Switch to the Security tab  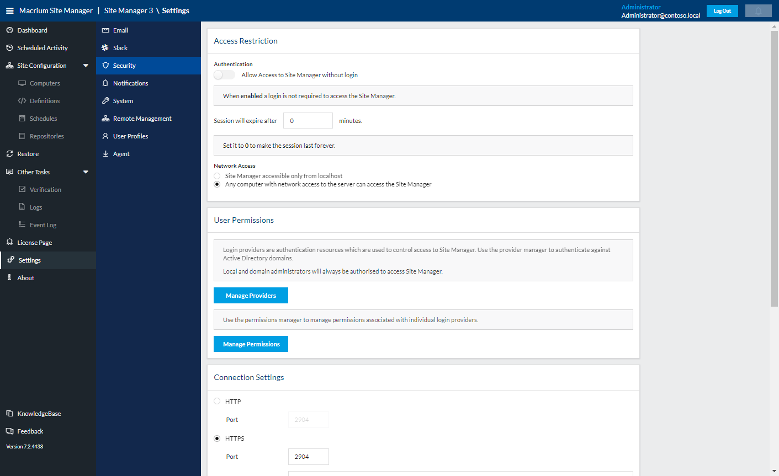[124, 65]
